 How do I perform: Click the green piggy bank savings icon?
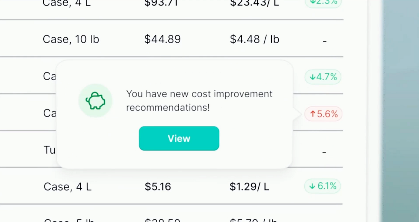95,100
